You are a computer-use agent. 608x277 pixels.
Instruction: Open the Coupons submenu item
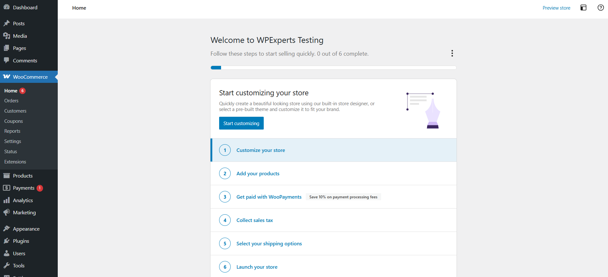click(x=13, y=121)
